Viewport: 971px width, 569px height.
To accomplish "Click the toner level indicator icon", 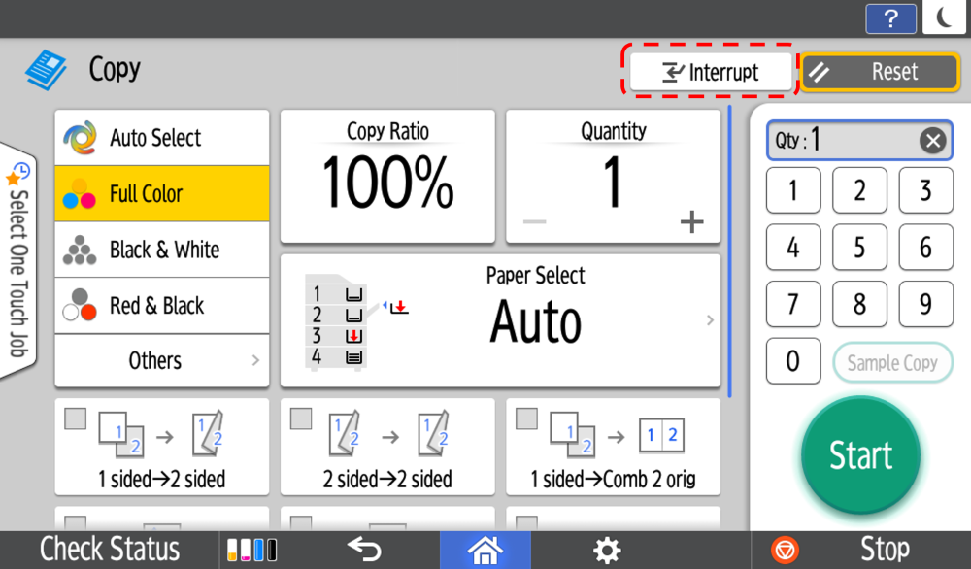I will pyautogui.click(x=251, y=551).
